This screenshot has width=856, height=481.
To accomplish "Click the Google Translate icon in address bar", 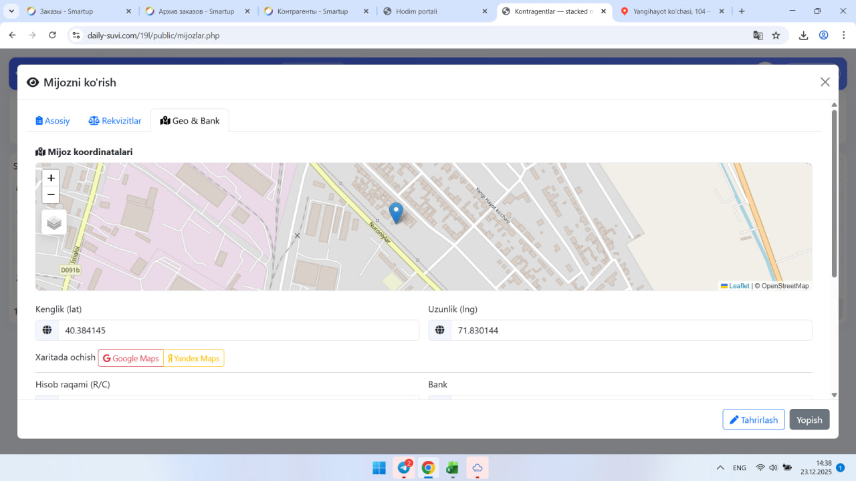I will coord(758,35).
